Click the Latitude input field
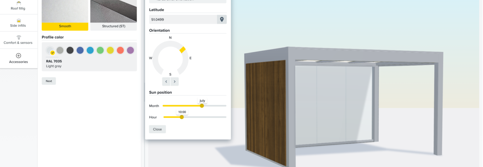483x167 pixels. point(183,19)
